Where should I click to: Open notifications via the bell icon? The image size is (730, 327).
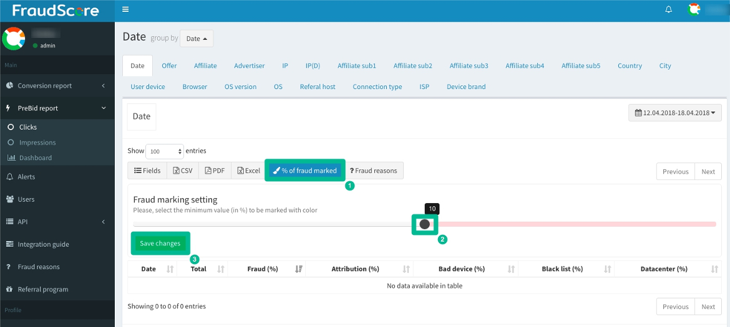669,10
